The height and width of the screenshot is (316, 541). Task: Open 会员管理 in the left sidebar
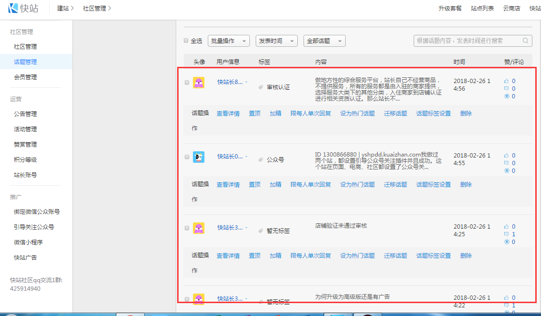(25, 77)
